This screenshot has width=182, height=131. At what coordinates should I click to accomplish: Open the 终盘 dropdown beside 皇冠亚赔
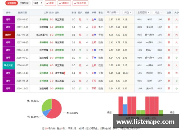point(158,12)
